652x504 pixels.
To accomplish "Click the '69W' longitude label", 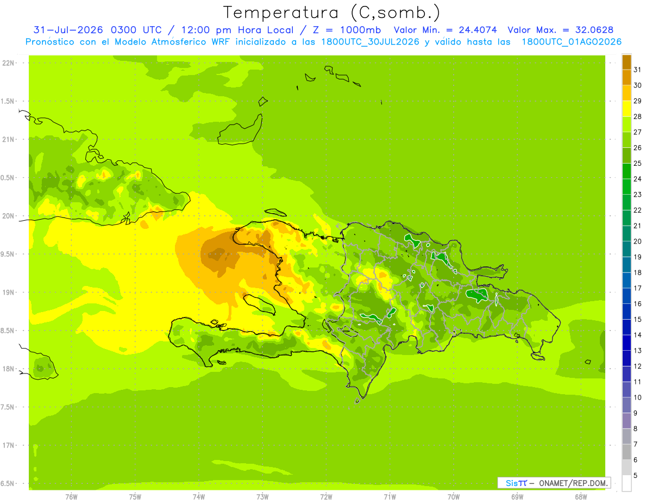I will point(517,497).
